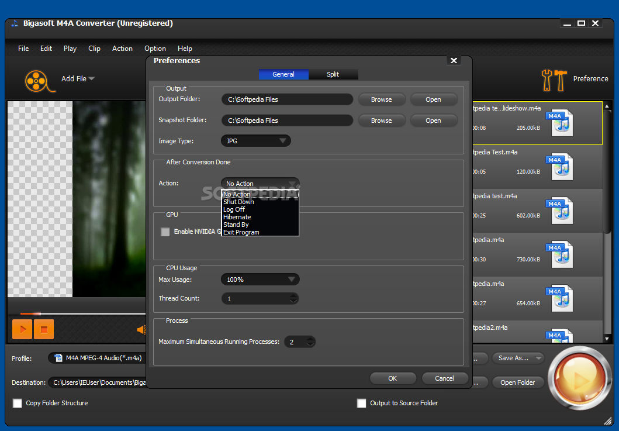Viewport: 619px width, 431px height.
Task: Click M4A icon of 205.00kB file
Action: point(560,123)
